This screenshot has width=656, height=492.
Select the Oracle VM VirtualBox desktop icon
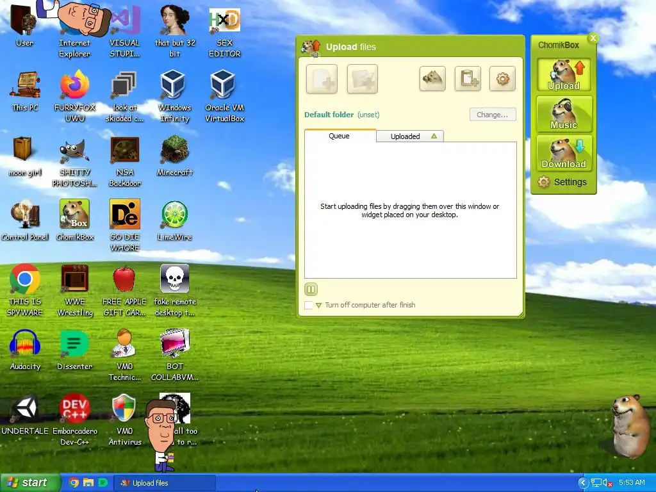point(224,96)
